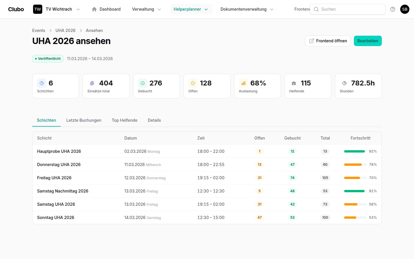
Task: Go to the UHA 2026 breadcrumb
Action: pyautogui.click(x=66, y=31)
